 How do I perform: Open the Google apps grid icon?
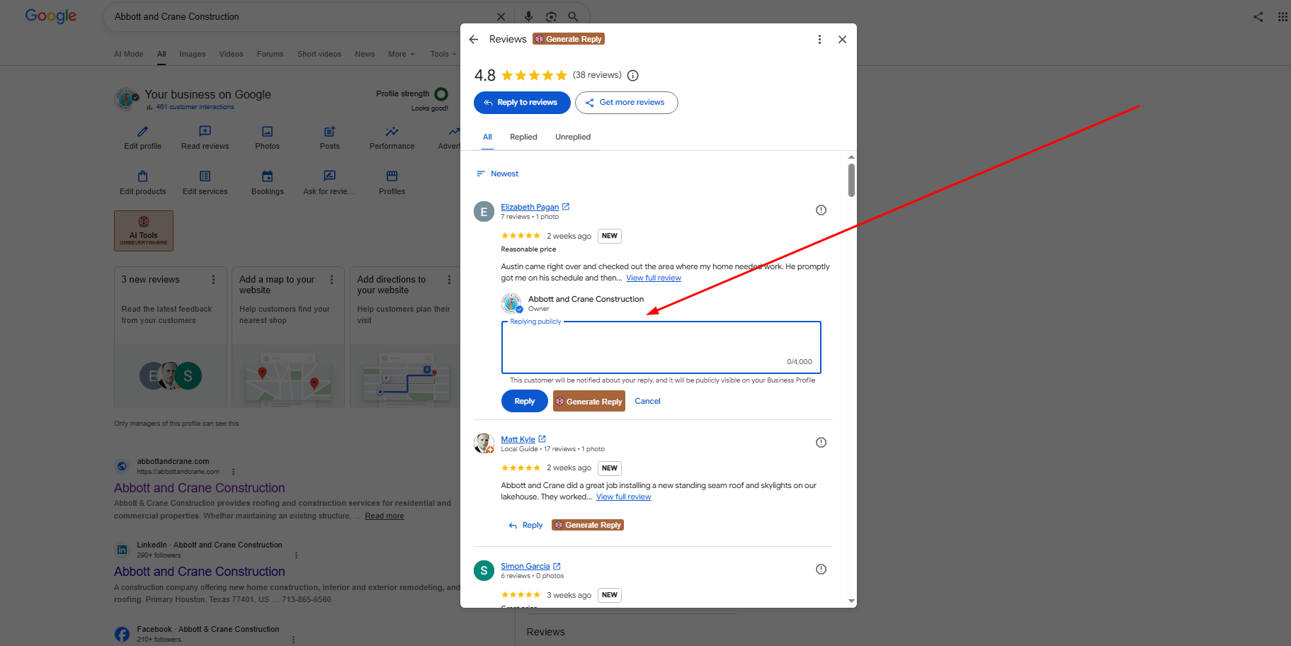point(1283,17)
